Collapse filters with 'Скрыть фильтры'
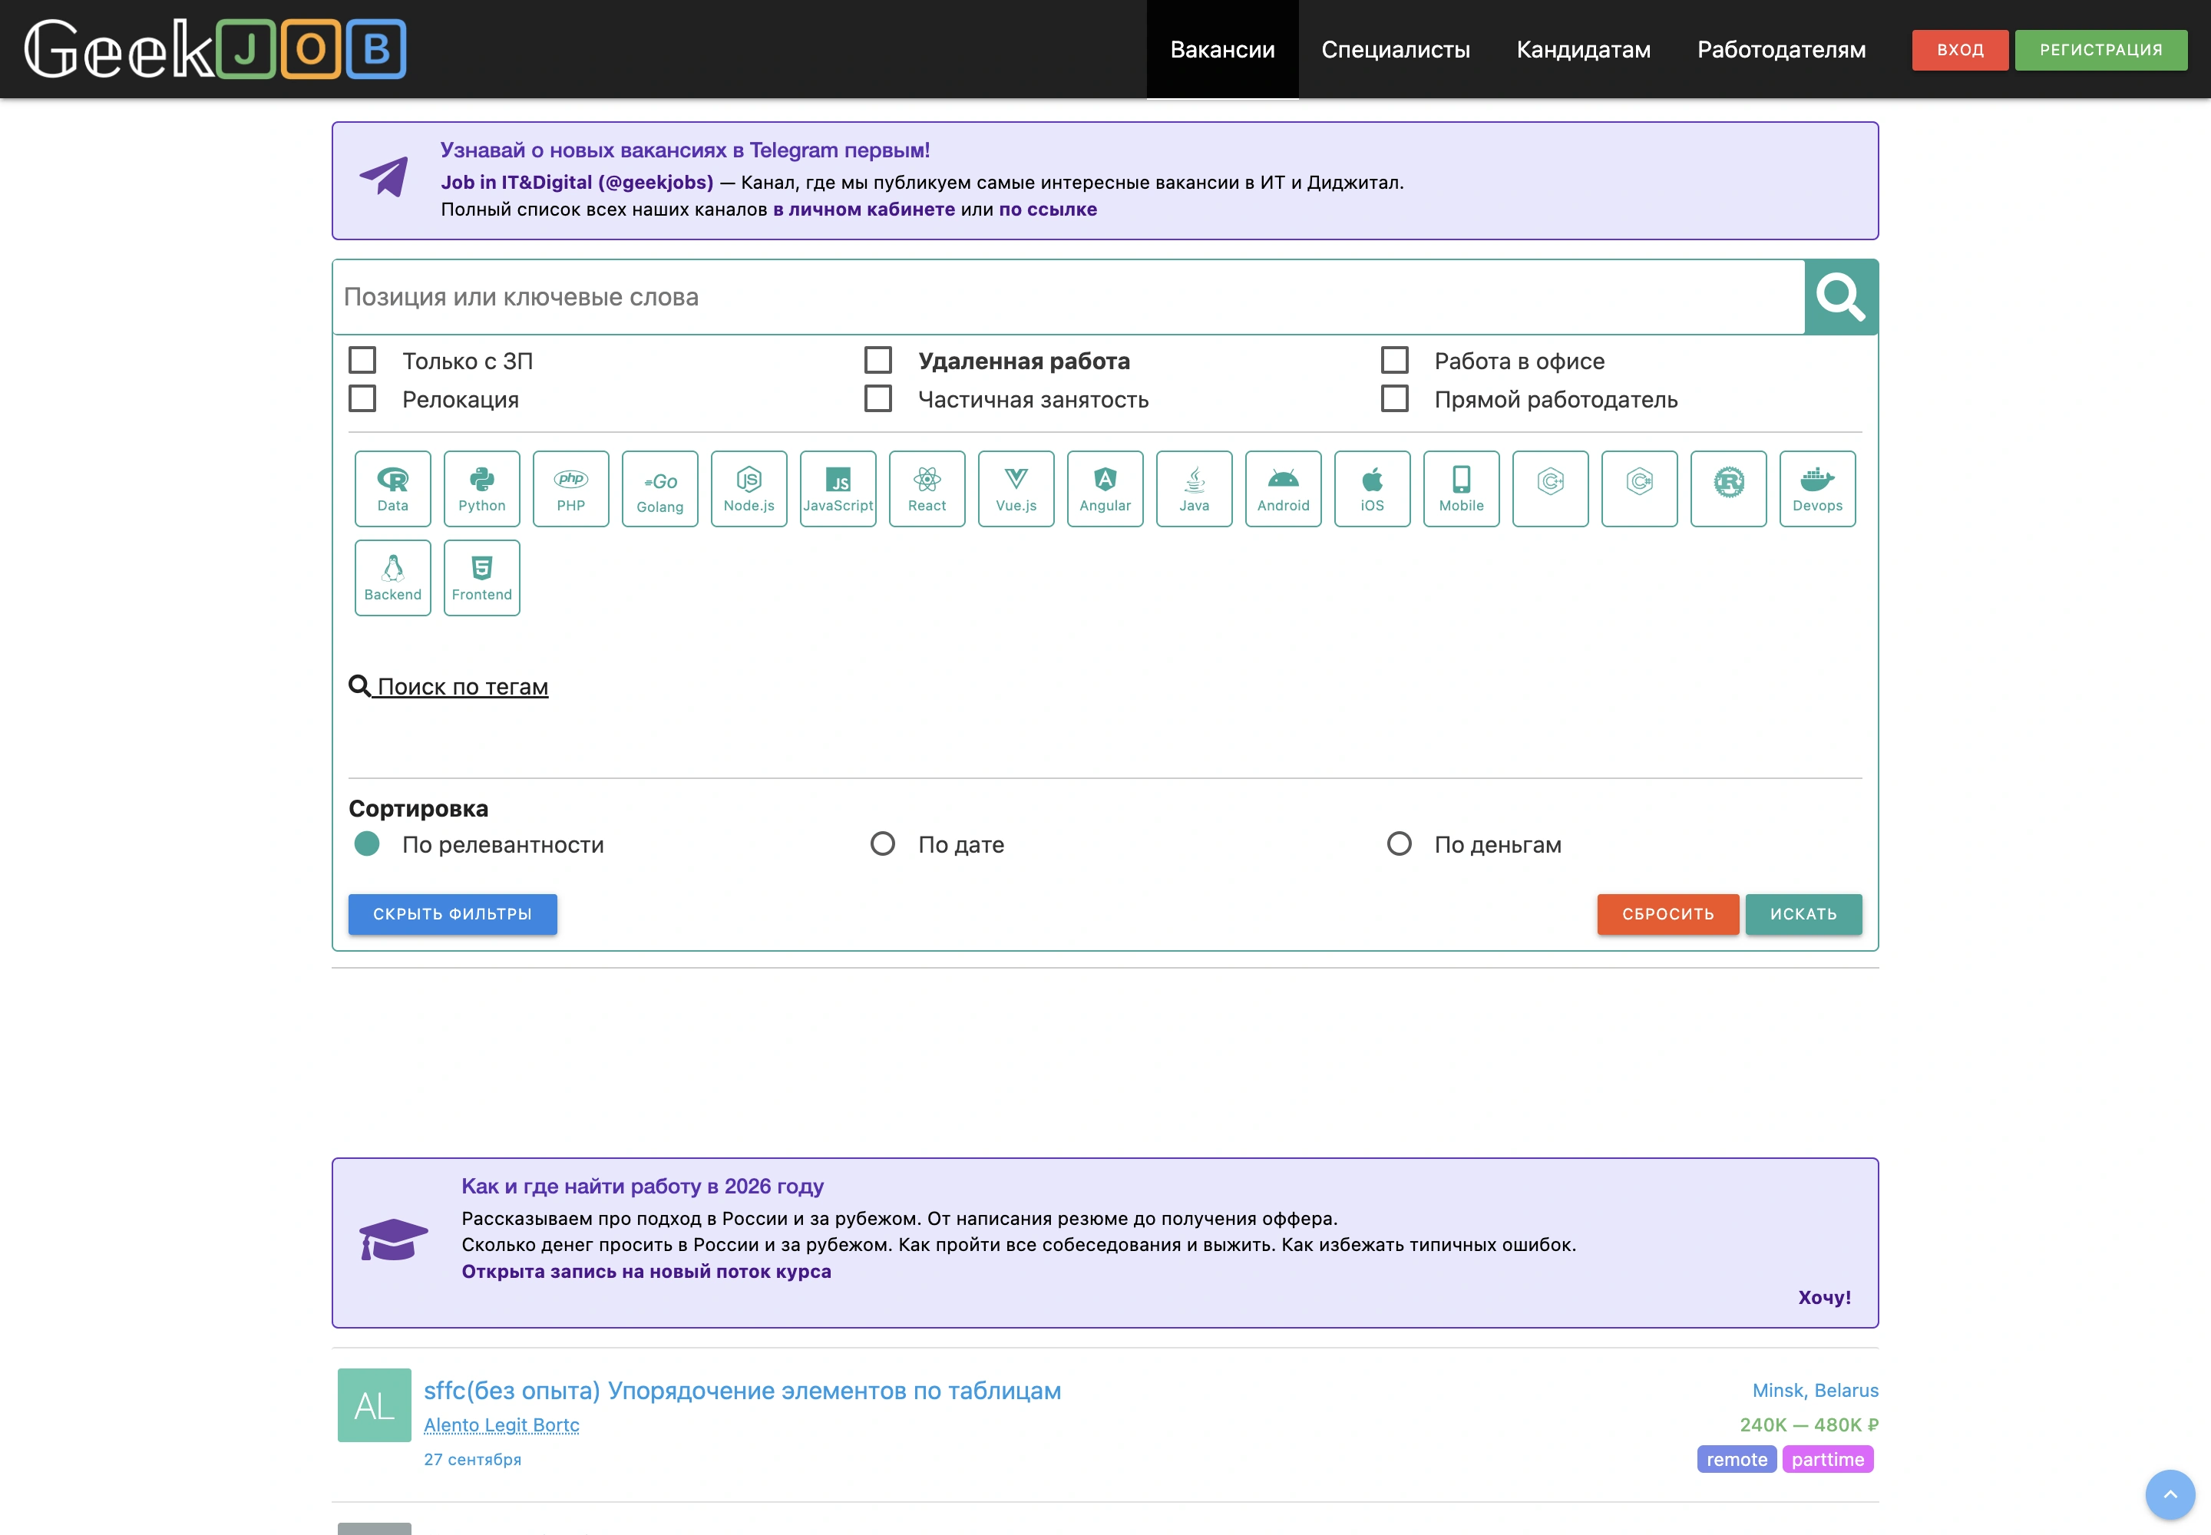This screenshot has height=1535, width=2211. pyautogui.click(x=452, y=913)
